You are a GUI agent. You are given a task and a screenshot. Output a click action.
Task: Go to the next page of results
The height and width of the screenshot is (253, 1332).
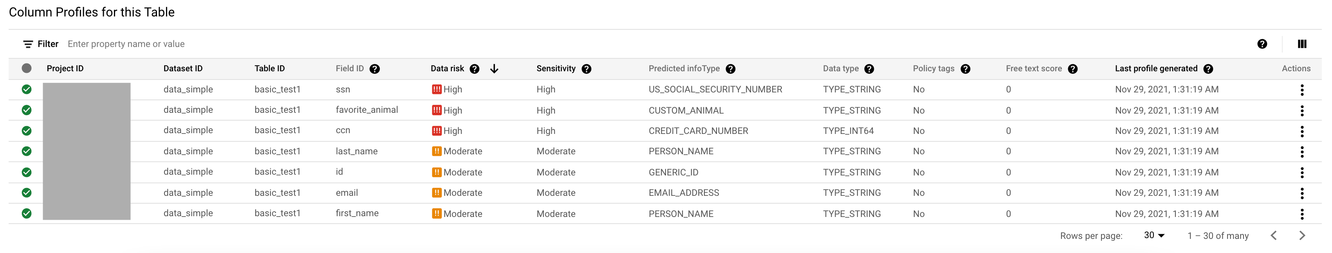point(1302,236)
